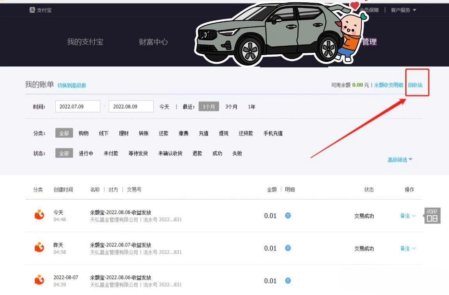Open the 回收站 link

point(415,85)
